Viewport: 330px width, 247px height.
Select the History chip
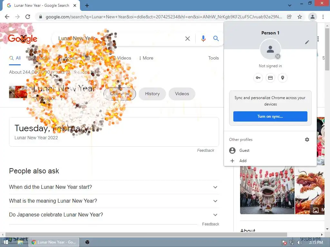coord(152,94)
